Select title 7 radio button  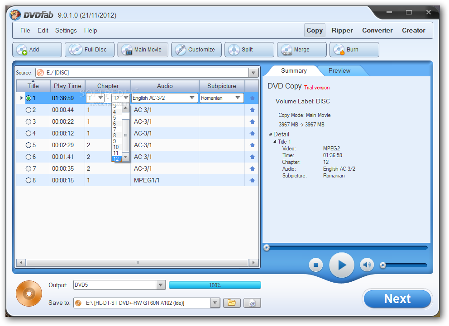pyautogui.click(x=29, y=168)
